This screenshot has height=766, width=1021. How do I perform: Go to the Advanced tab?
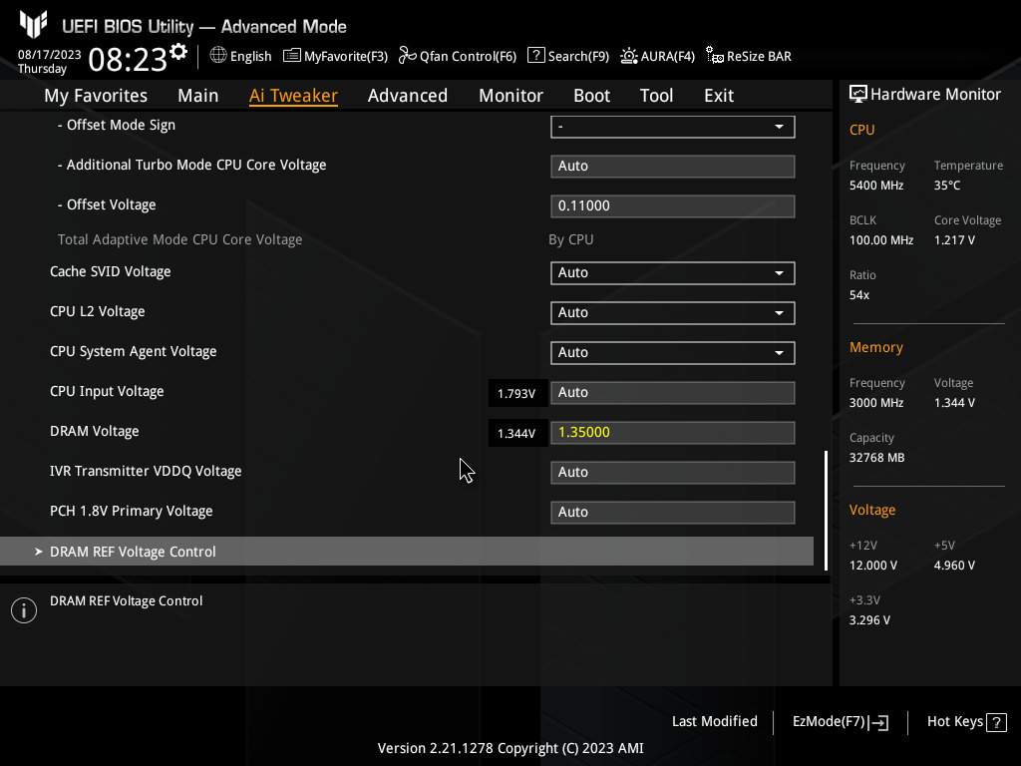click(x=408, y=96)
